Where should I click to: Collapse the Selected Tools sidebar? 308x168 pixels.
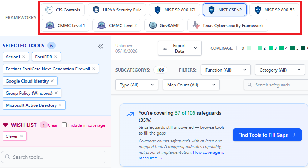(100, 46)
